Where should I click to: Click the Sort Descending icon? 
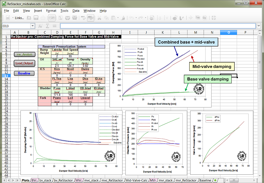[166, 18]
